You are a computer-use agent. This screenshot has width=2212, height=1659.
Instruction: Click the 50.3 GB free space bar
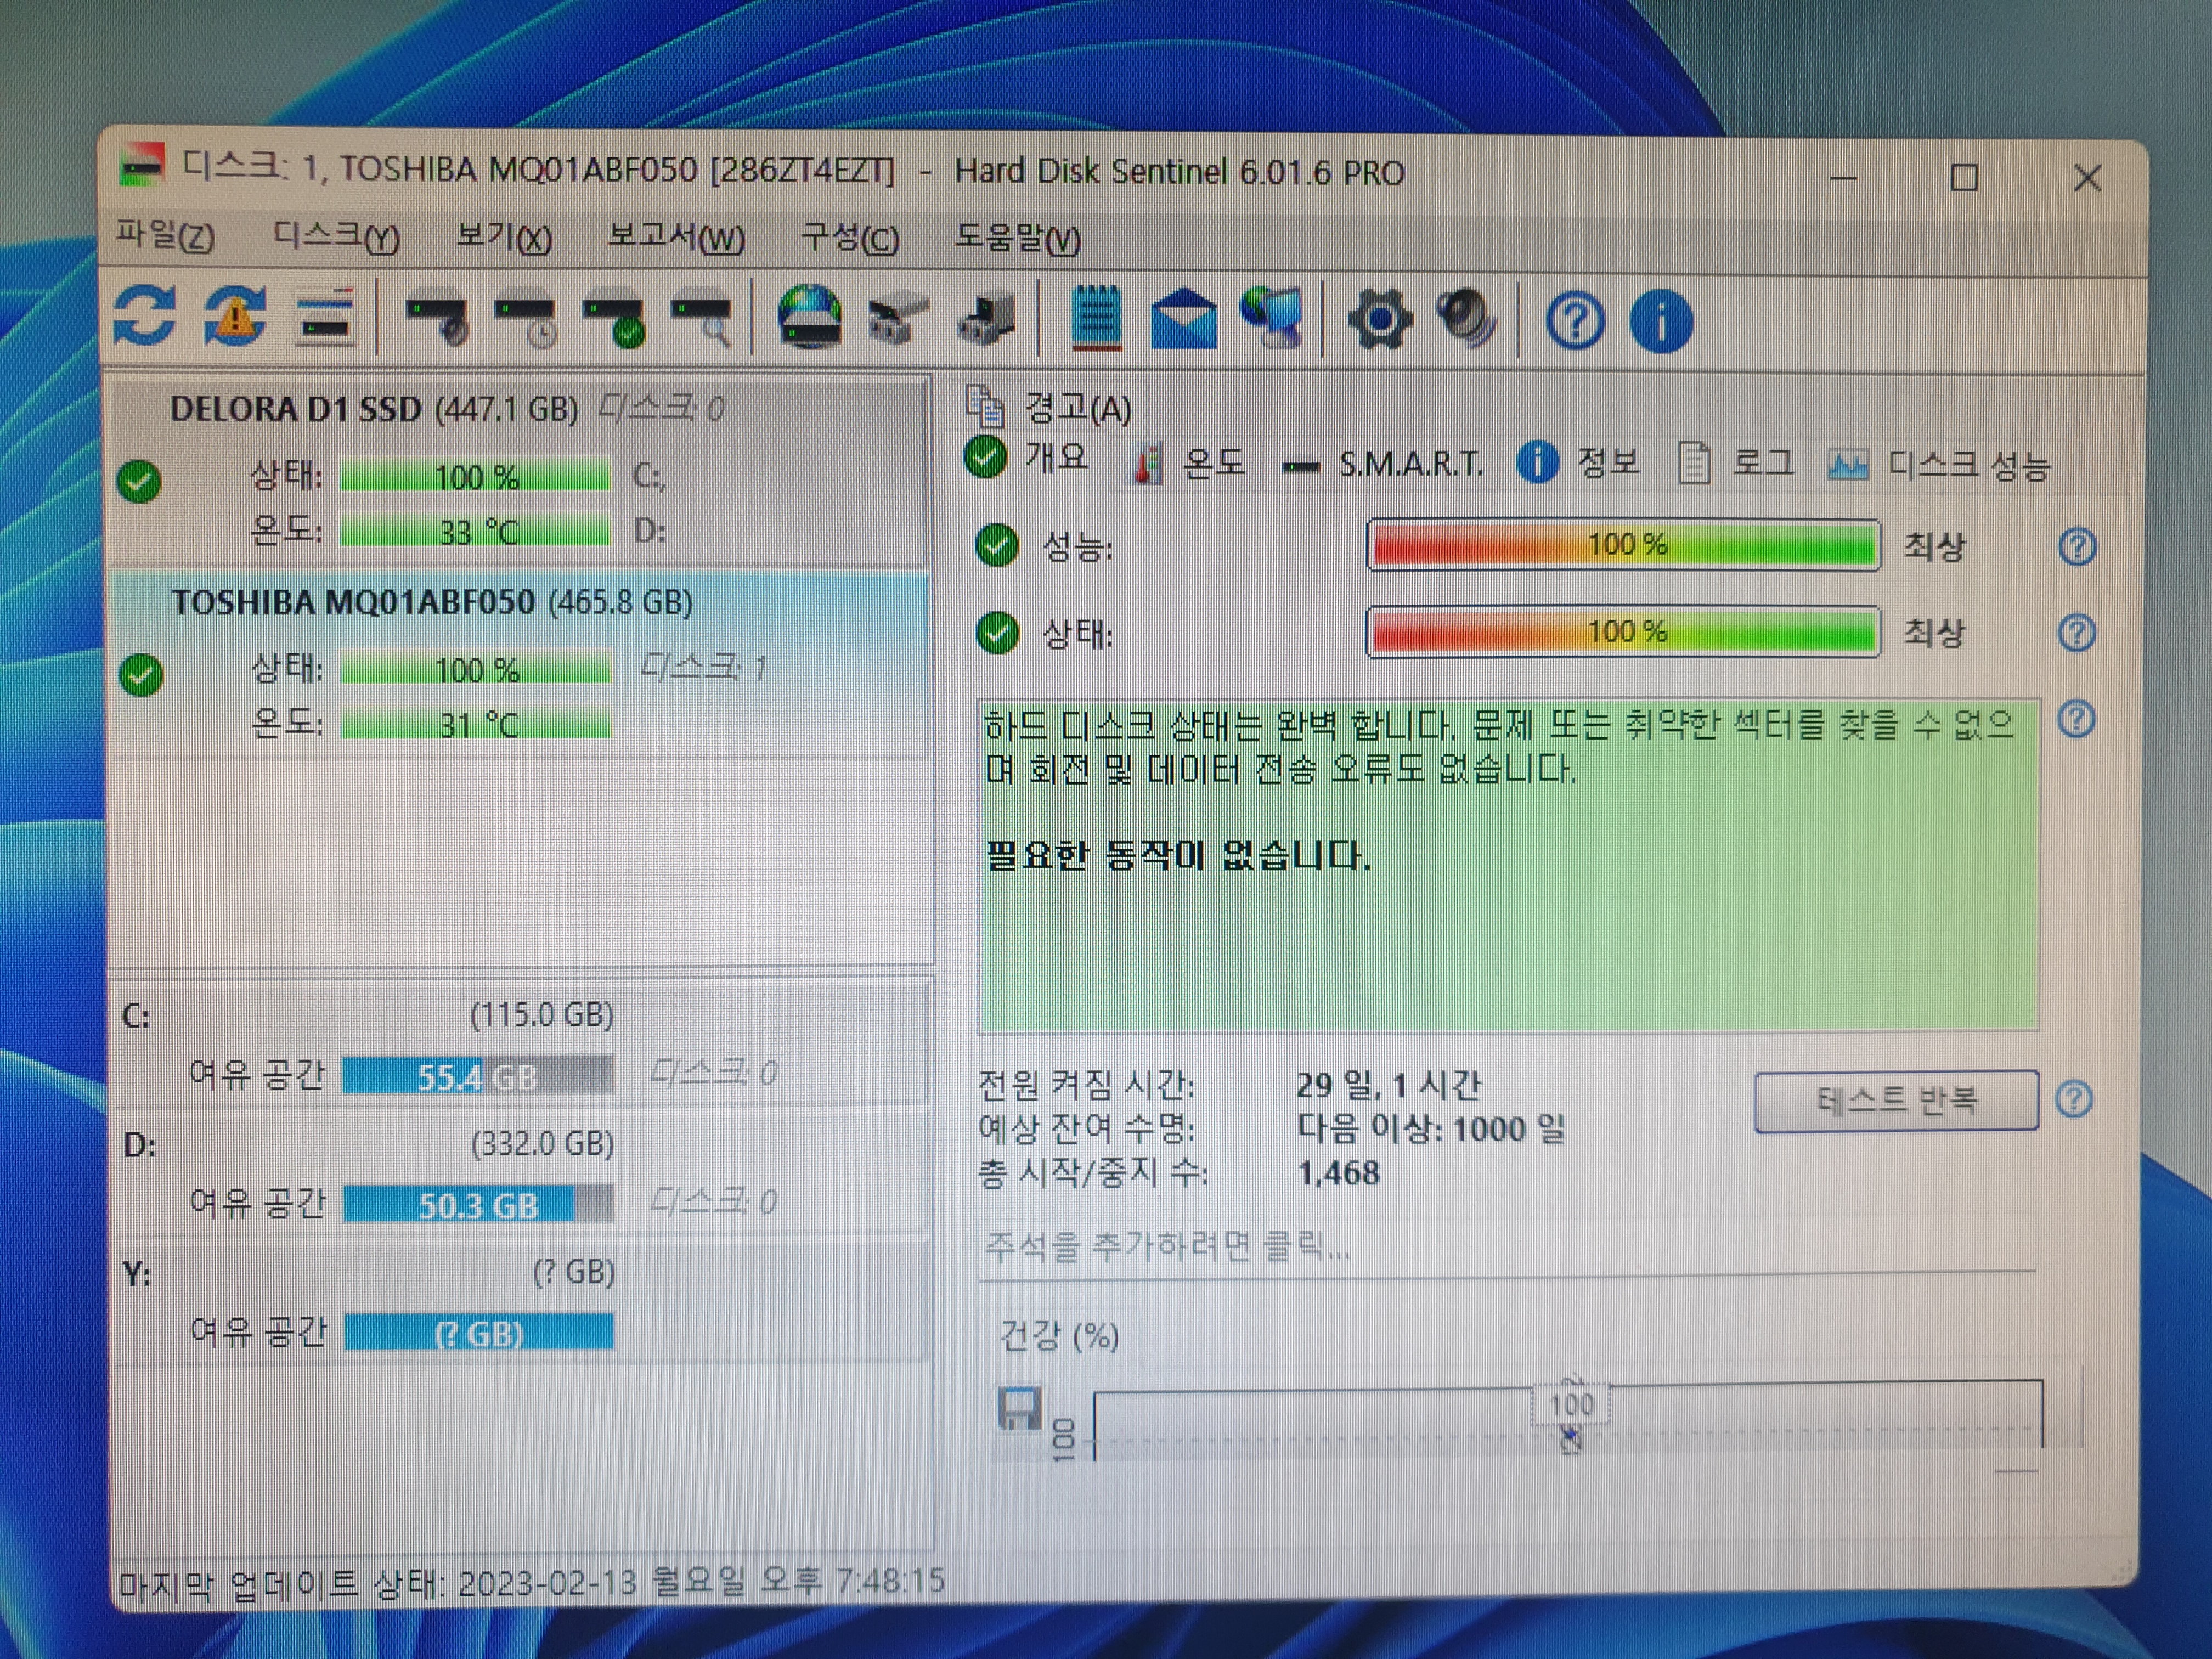[478, 1204]
